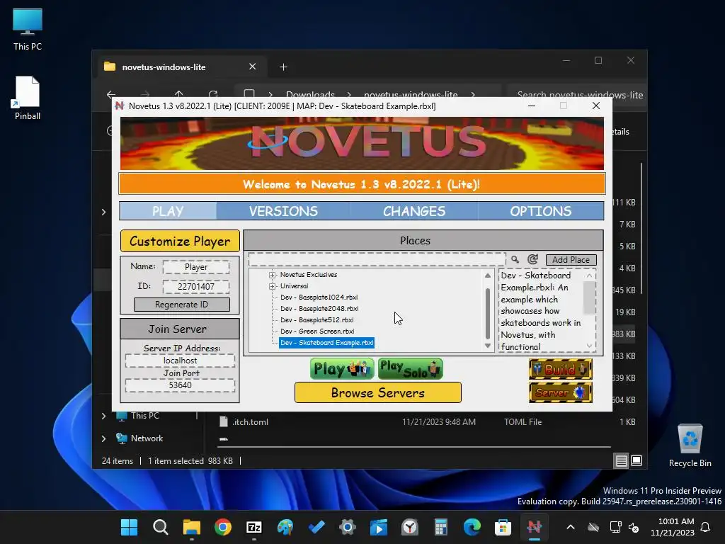Click the Play Solo button

coord(411,368)
